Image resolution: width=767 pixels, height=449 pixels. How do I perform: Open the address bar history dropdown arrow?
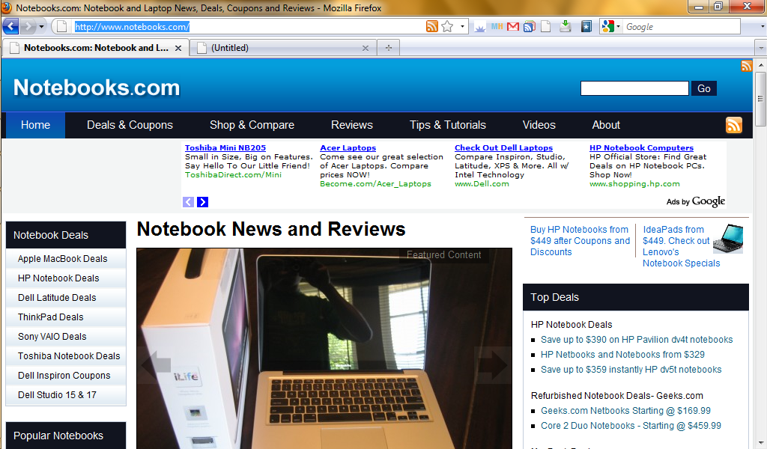462,26
